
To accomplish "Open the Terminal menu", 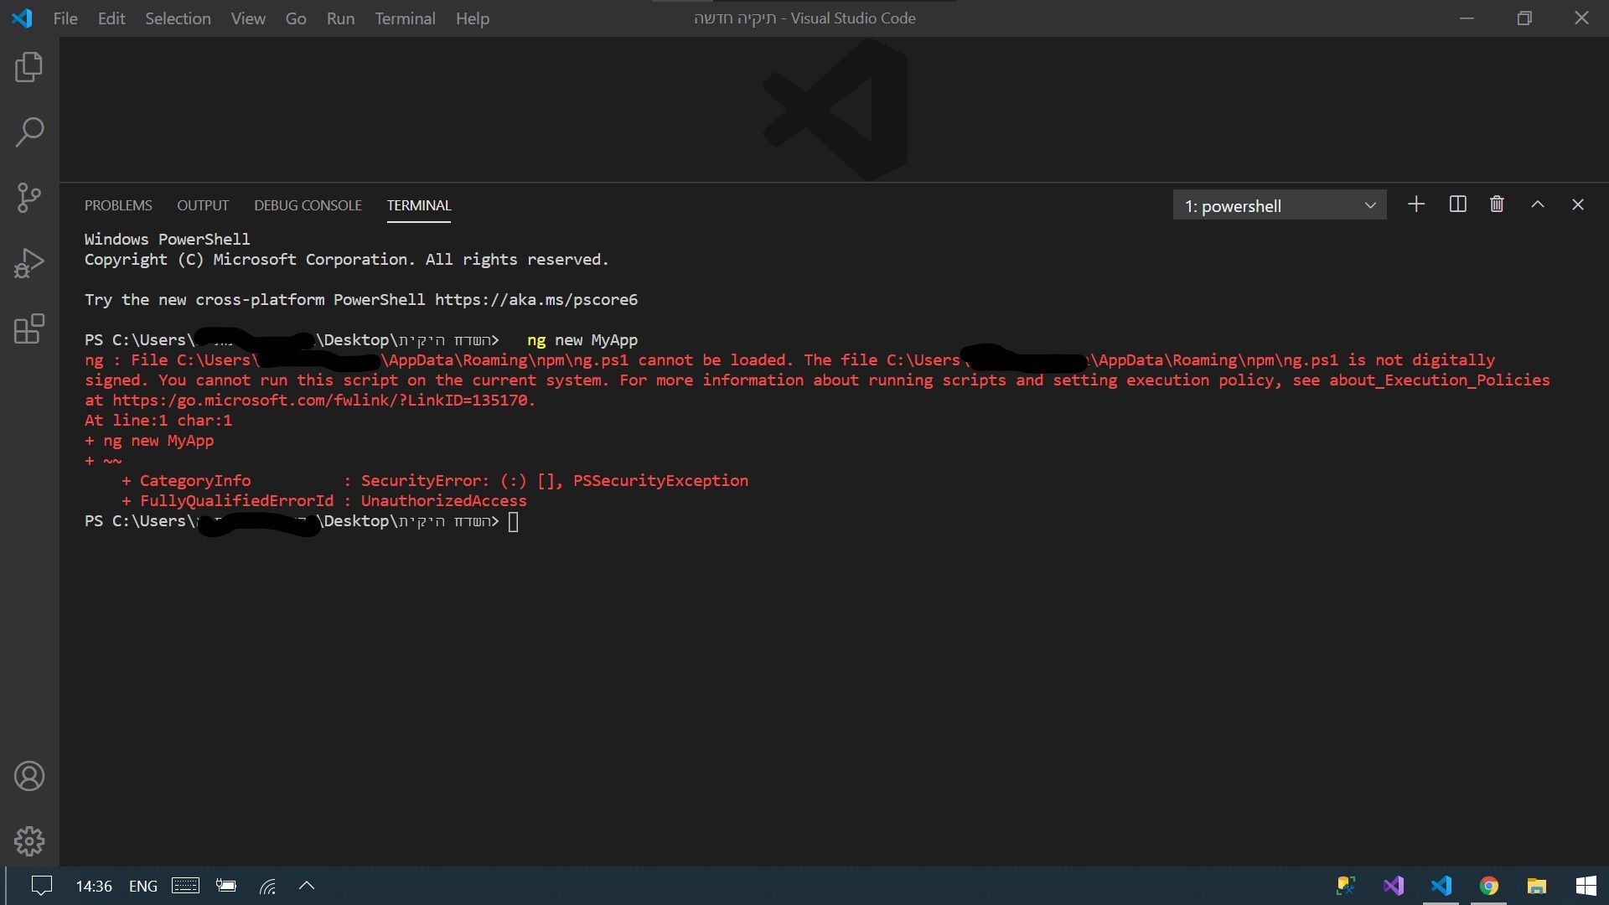I will click(x=405, y=18).
